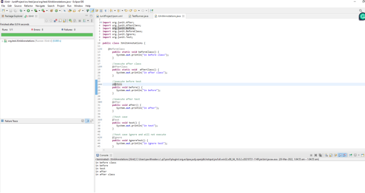This screenshot has height=193, width=365.
Task: Click the green JUnit progress bar
Action: pos(47,35)
